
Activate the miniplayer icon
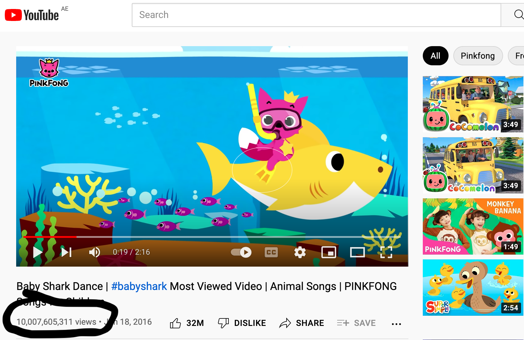point(329,252)
